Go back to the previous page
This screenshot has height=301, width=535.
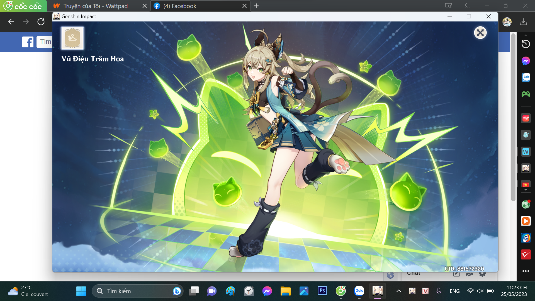pos(11,22)
